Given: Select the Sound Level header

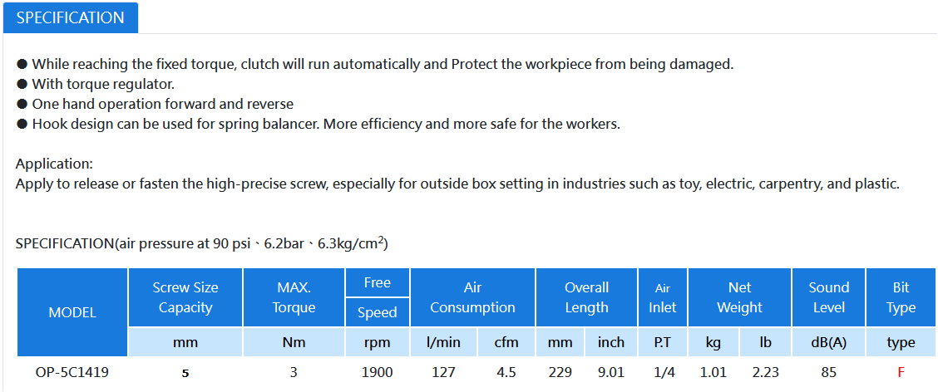Looking at the screenshot, I should [828, 297].
